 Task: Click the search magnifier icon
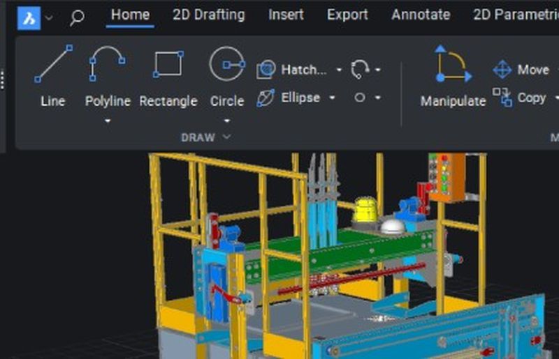[x=77, y=17]
